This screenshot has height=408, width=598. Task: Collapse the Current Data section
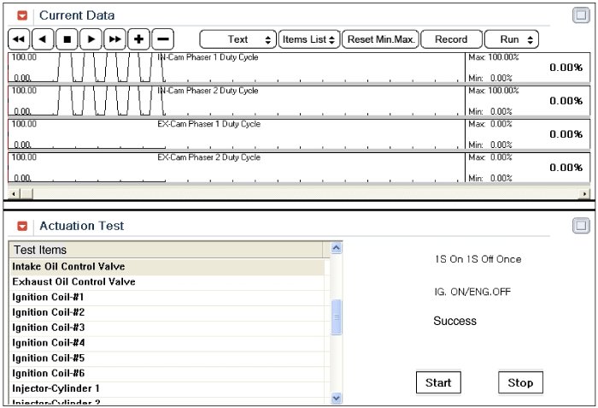click(22, 15)
